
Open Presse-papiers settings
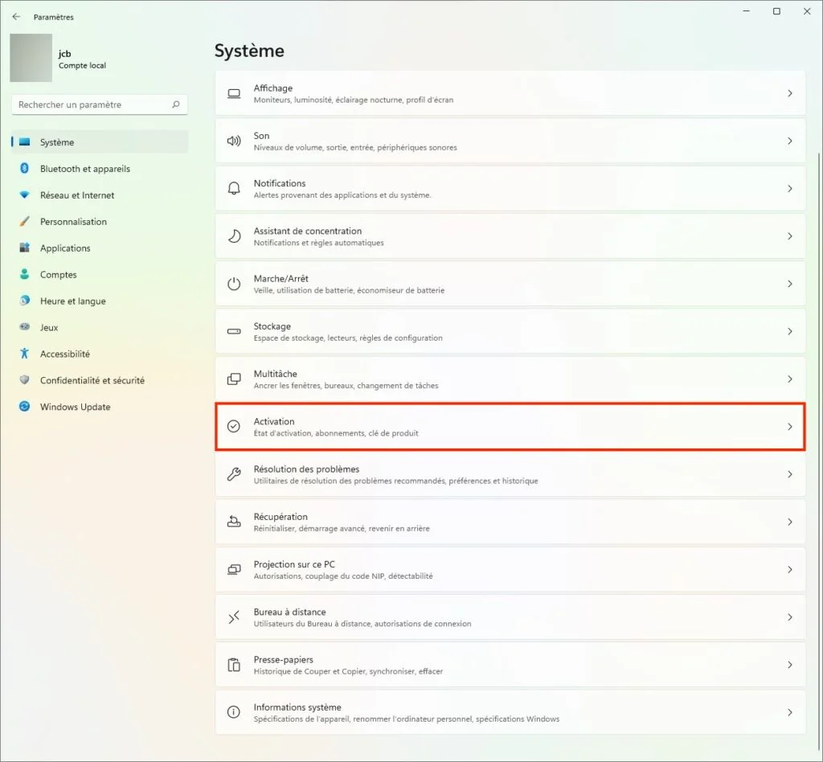(x=510, y=665)
